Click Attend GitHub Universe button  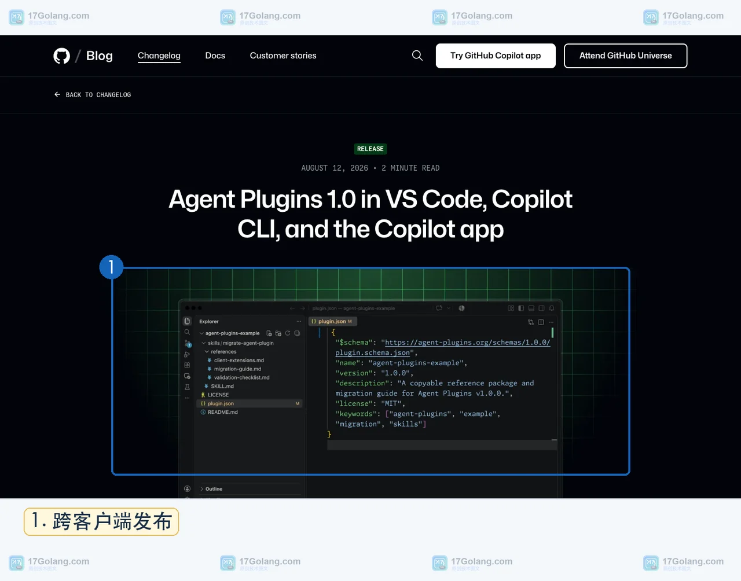coord(626,56)
